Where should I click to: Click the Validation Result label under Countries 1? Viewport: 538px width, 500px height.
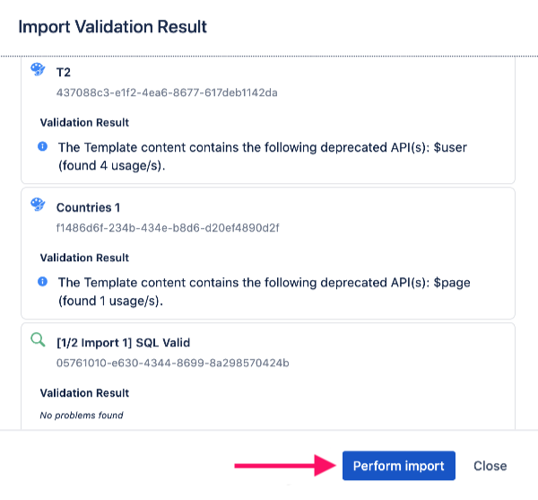pyautogui.click(x=84, y=258)
